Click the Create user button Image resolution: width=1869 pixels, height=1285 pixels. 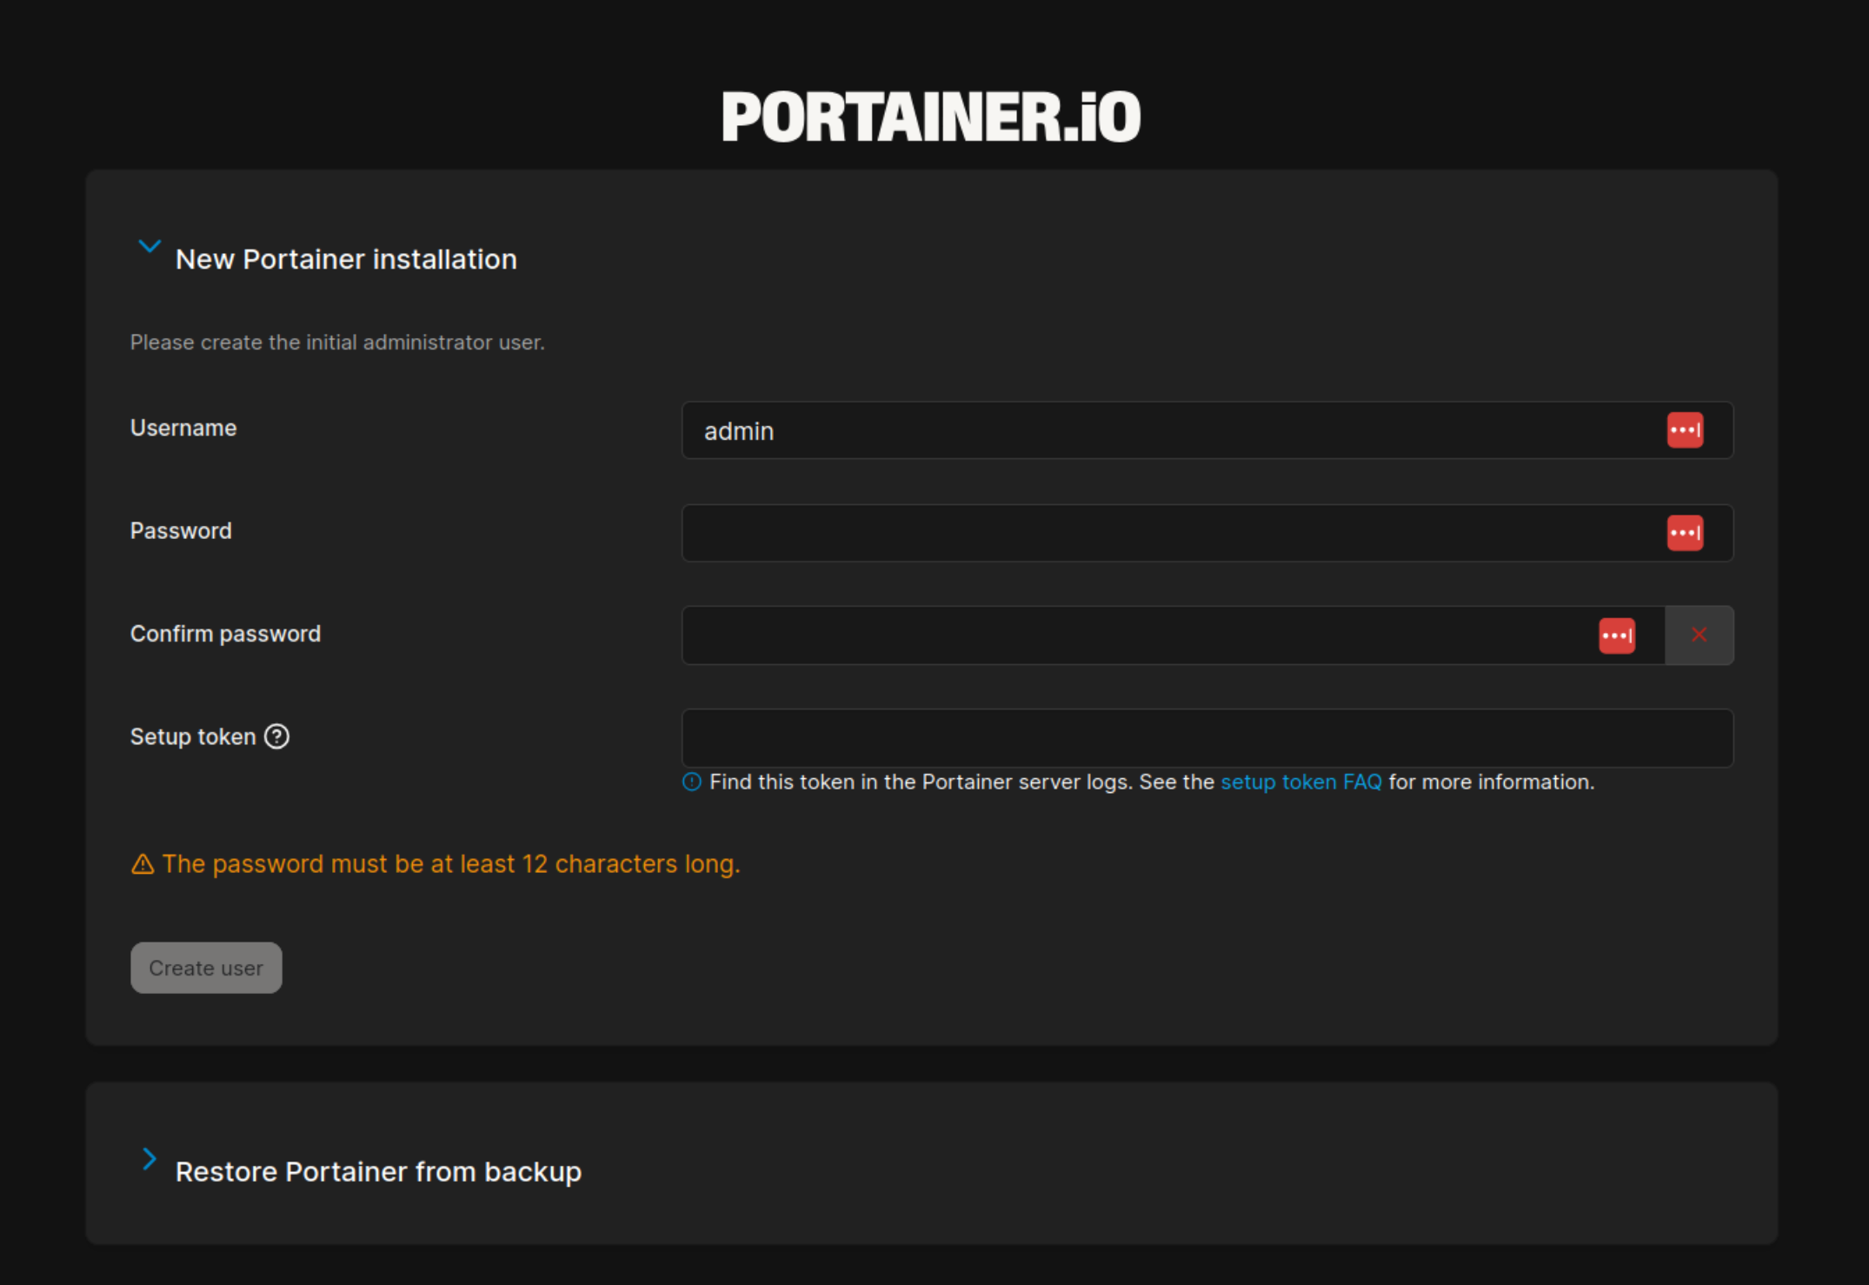(x=206, y=968)
